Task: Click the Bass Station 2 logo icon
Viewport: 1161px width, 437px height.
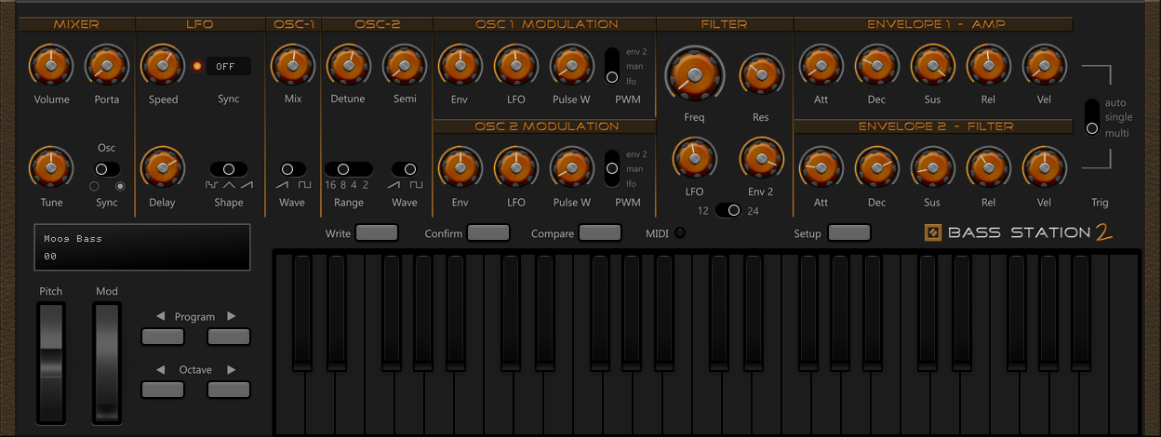Action: tap(933, 233)
